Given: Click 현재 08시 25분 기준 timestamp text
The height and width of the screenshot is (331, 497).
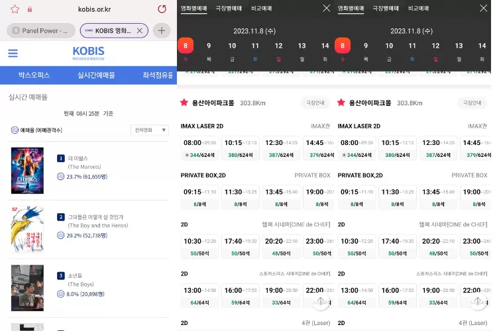Looking at the screenshot, I should (88, 113).
